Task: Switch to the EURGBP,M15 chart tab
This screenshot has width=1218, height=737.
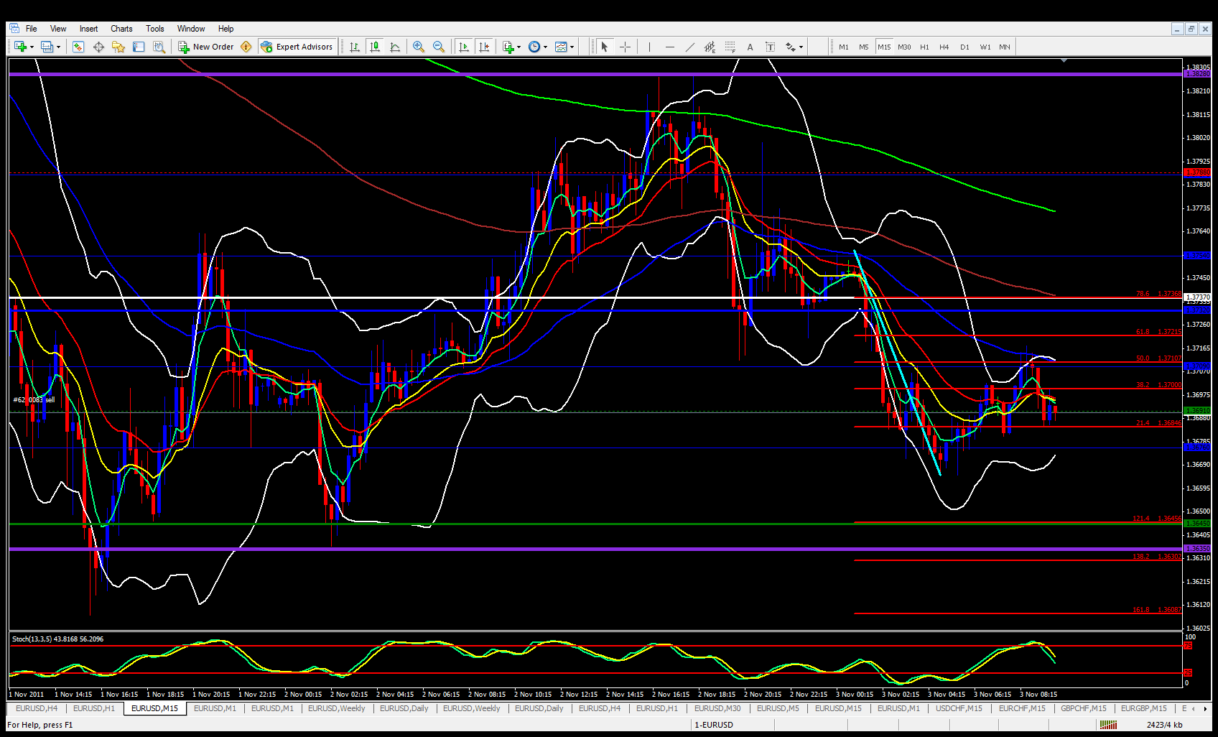Action: click(x=1144, y=708)
